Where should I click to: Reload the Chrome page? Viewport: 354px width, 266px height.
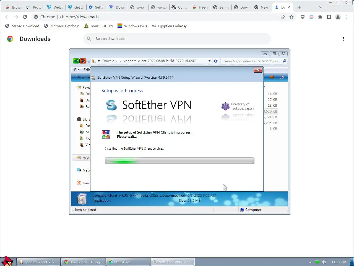tap(25, 17)
